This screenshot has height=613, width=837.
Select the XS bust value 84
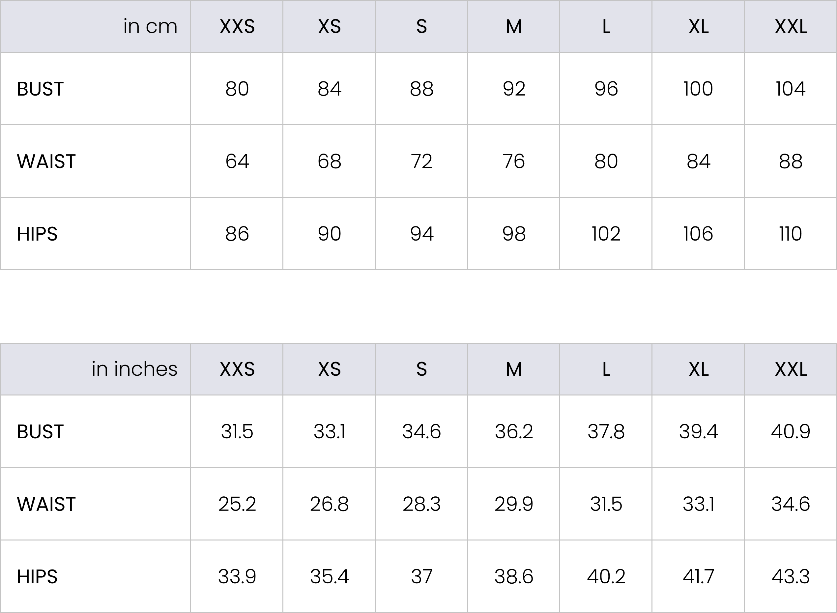[329, 89]
